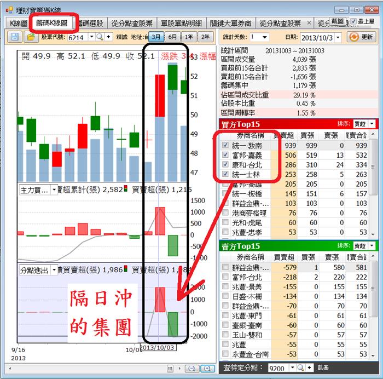Check the 兆豐-忠孝 broker checkbox
Screen dimensions: 383x379
coord(225,232)
